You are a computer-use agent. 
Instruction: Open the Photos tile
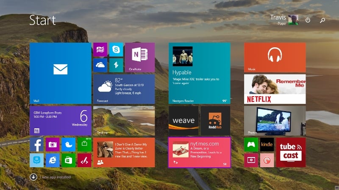tap(275, 121)
